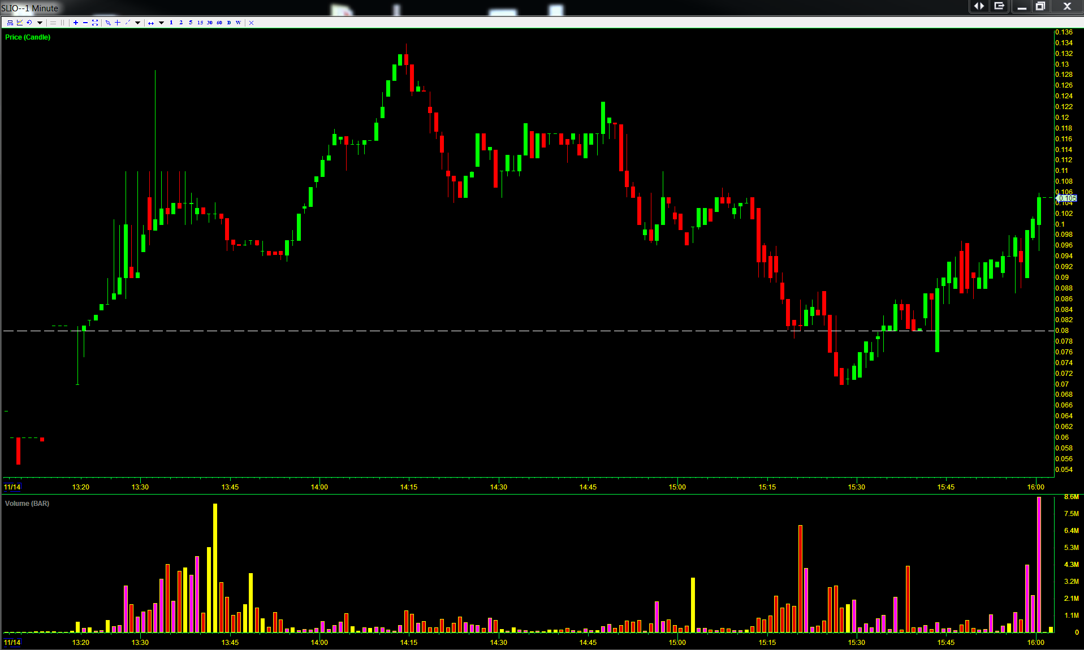
Task: Zoom out with the minus icon
Action: click(85, 23)
